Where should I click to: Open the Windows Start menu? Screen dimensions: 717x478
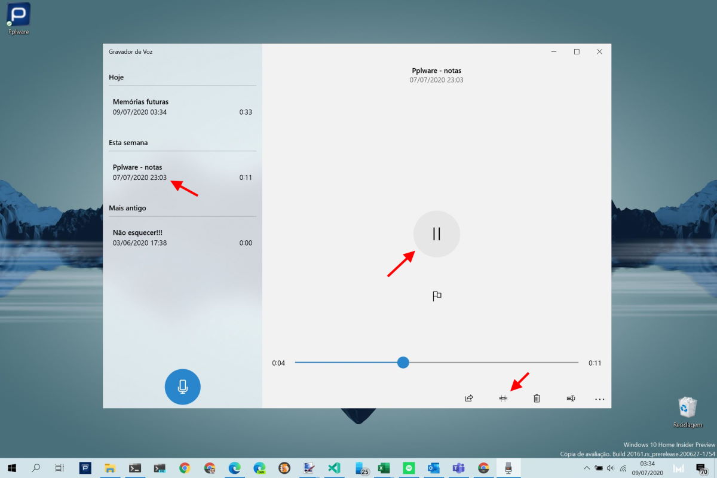[x=11, y=468]
